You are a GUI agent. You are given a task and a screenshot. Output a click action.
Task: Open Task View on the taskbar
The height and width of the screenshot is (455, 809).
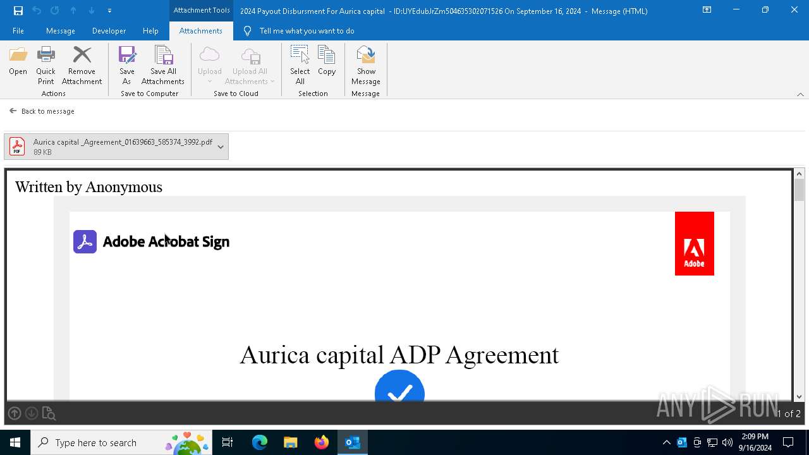point(228,442)
